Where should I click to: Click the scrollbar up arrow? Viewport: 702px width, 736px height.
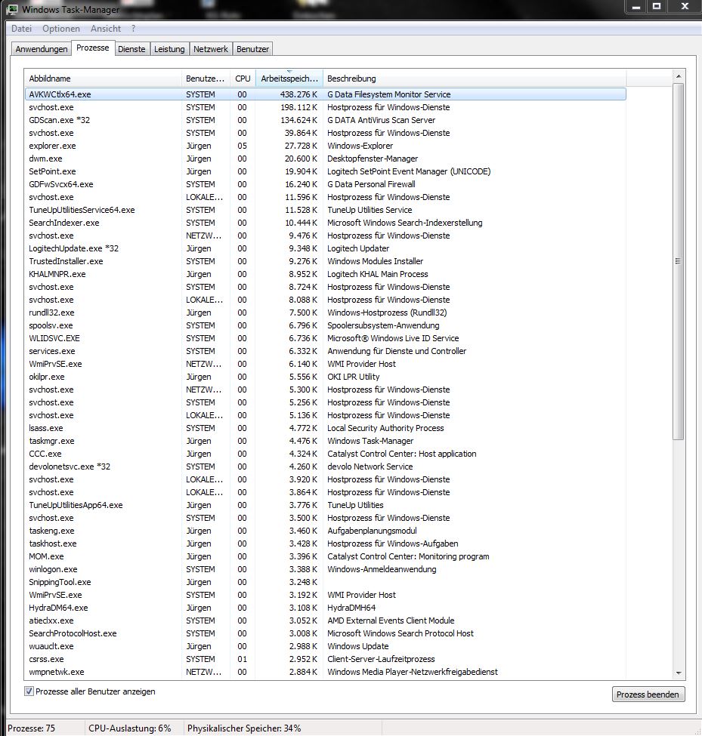tap(679, 76)
